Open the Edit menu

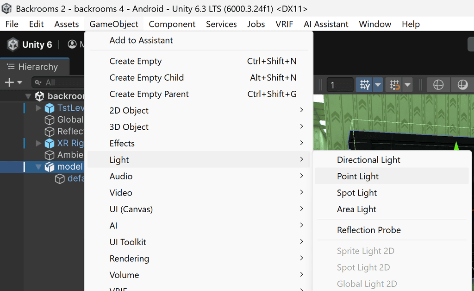[36, 24]
